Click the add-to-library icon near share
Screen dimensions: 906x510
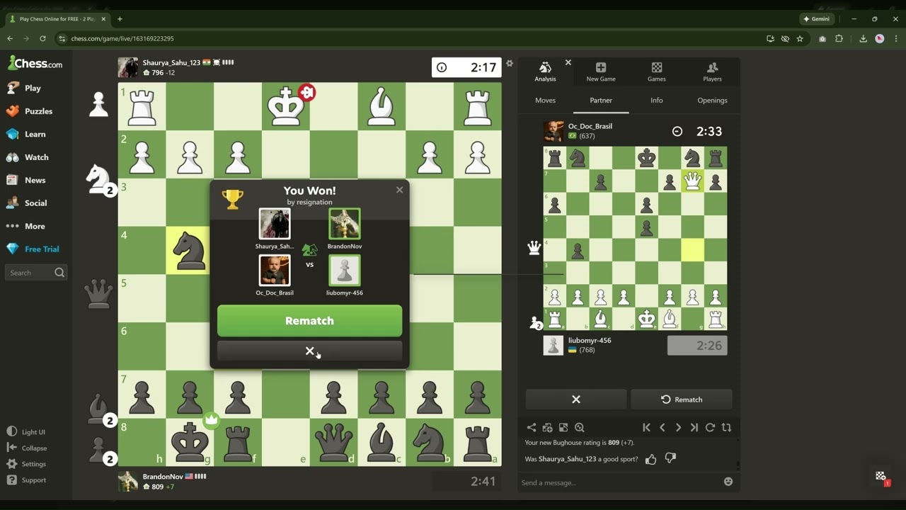point(547,427)
